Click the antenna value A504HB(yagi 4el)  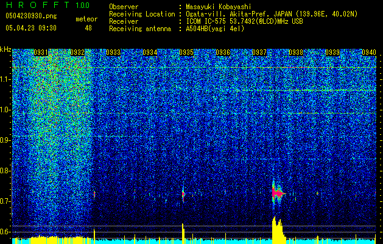point(215,29)
